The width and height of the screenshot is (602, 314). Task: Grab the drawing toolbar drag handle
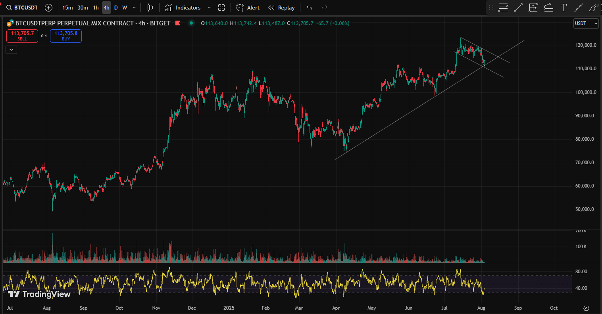pos(491,8)
